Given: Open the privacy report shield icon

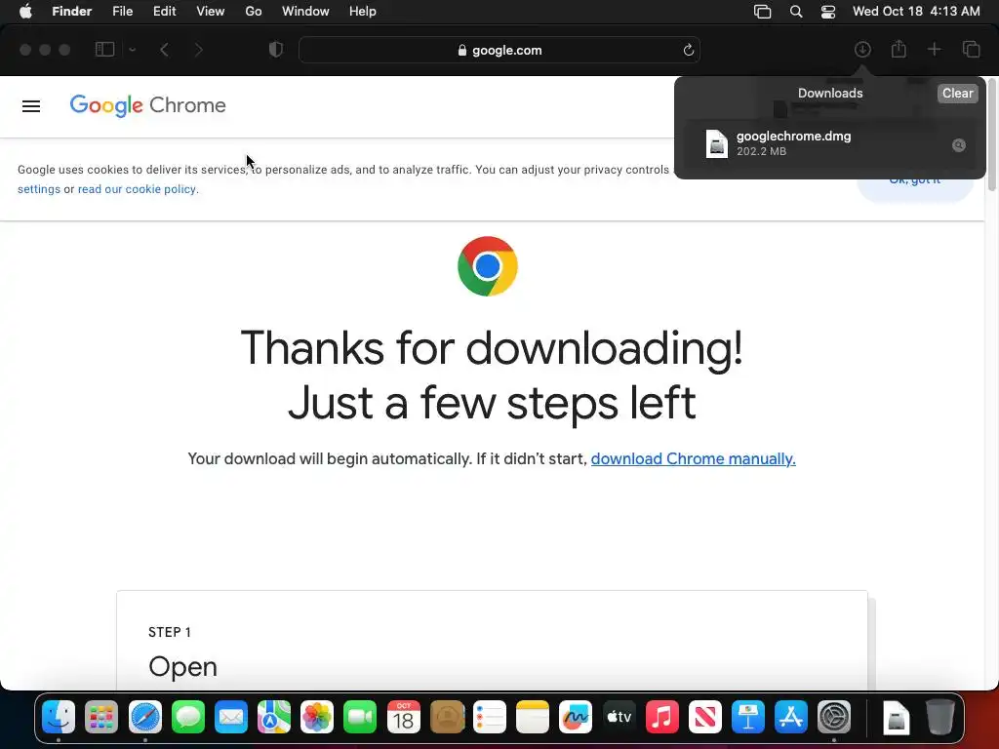Looking at the screenshot, I should (x=276, y=50).
